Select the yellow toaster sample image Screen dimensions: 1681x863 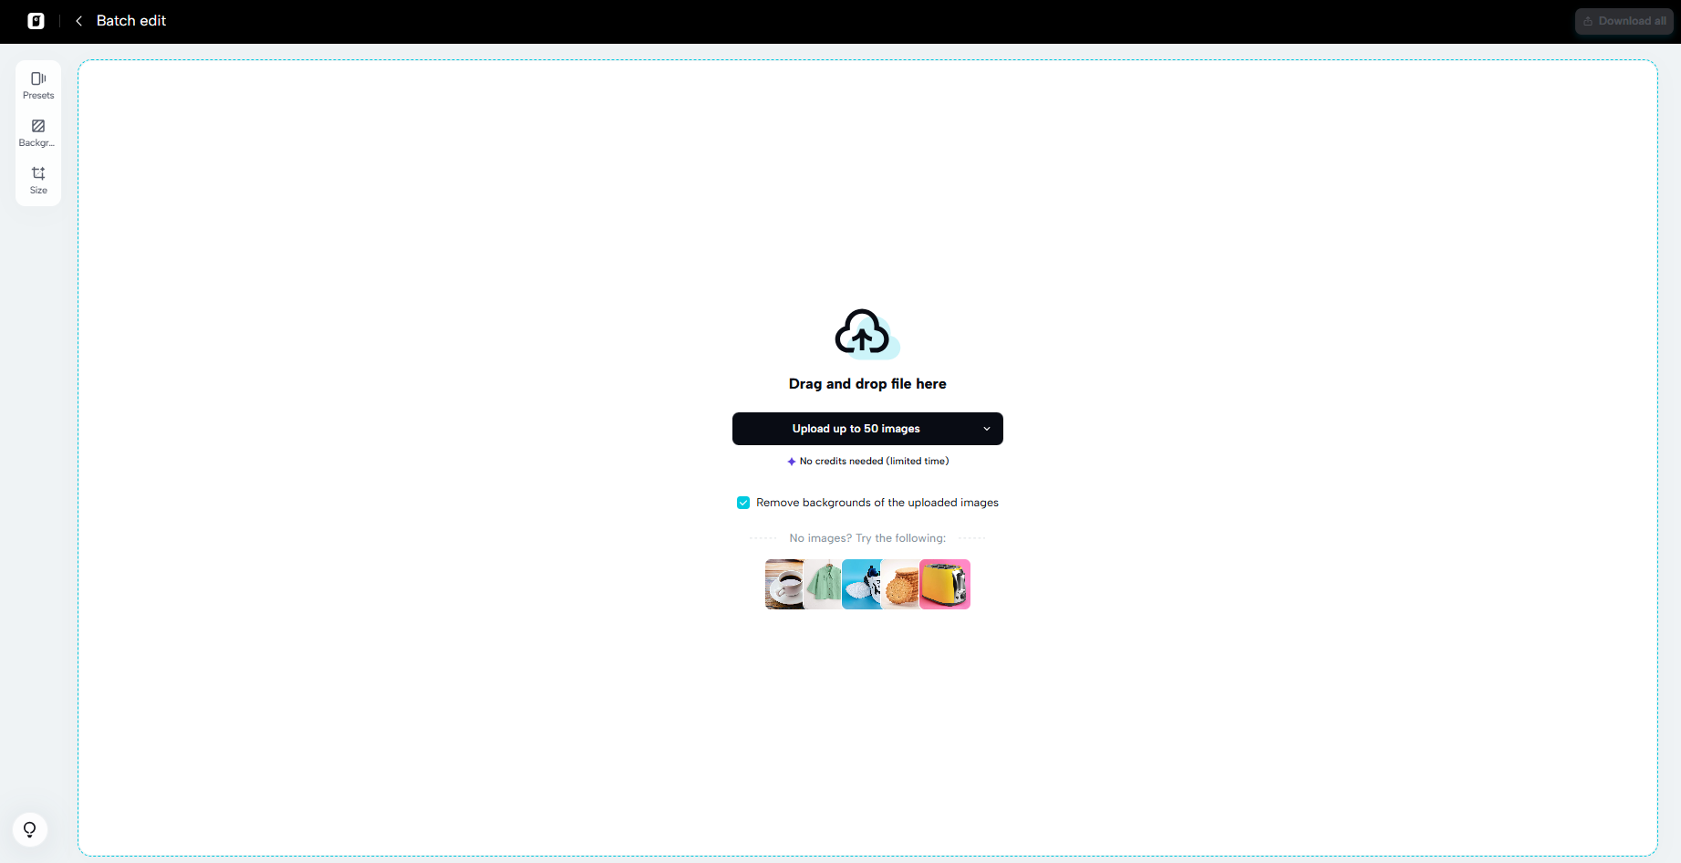pos(945,584)
